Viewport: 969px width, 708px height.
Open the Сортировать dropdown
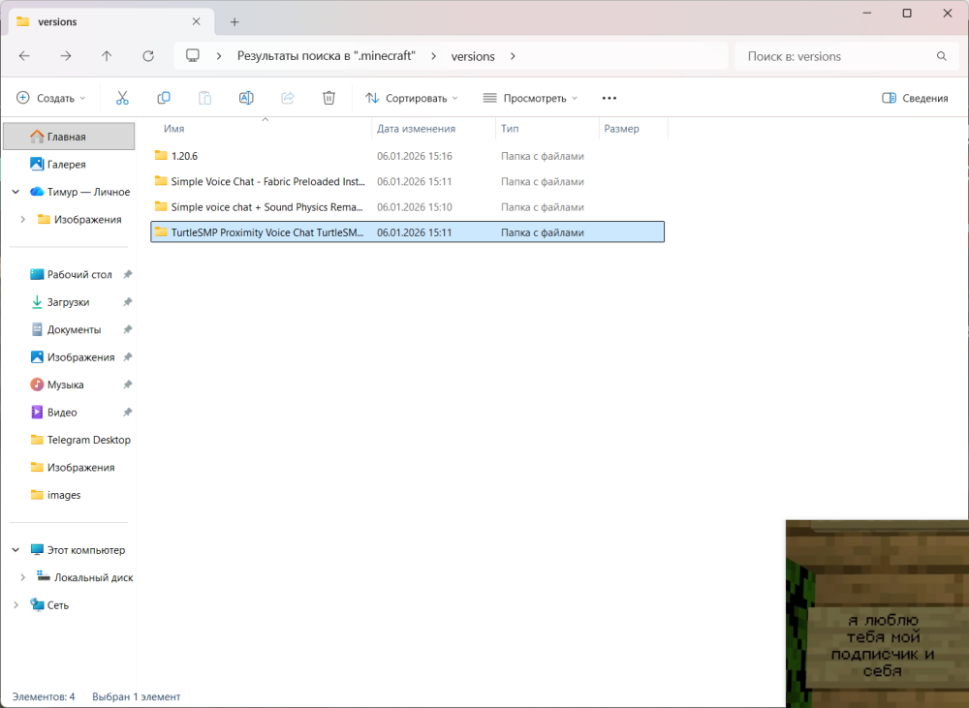(x=412, y=98)
